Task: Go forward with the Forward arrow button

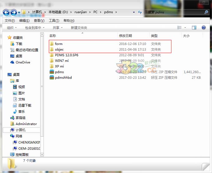Action: (x=14, y=13)
